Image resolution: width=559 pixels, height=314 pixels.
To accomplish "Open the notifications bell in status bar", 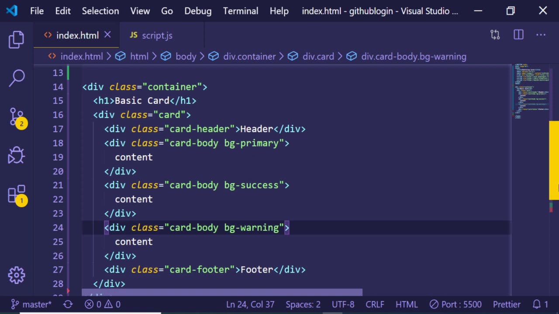I will pyautogui.click(x=540, y=304).
